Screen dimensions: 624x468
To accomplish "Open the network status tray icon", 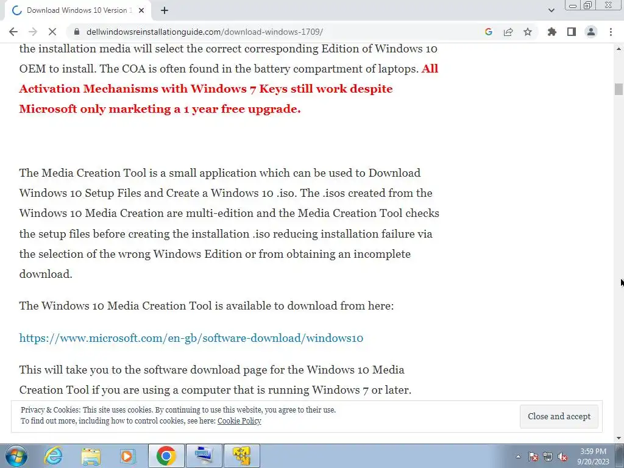I will [x=548, y=456].
